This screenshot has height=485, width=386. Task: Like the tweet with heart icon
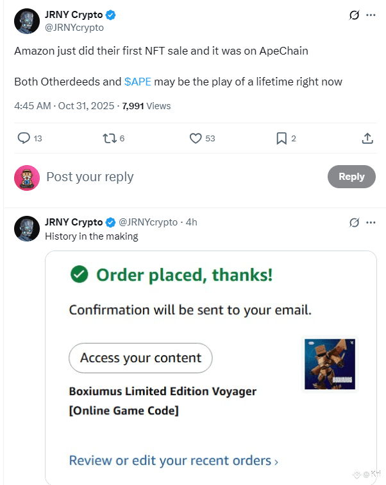[196, 138]
